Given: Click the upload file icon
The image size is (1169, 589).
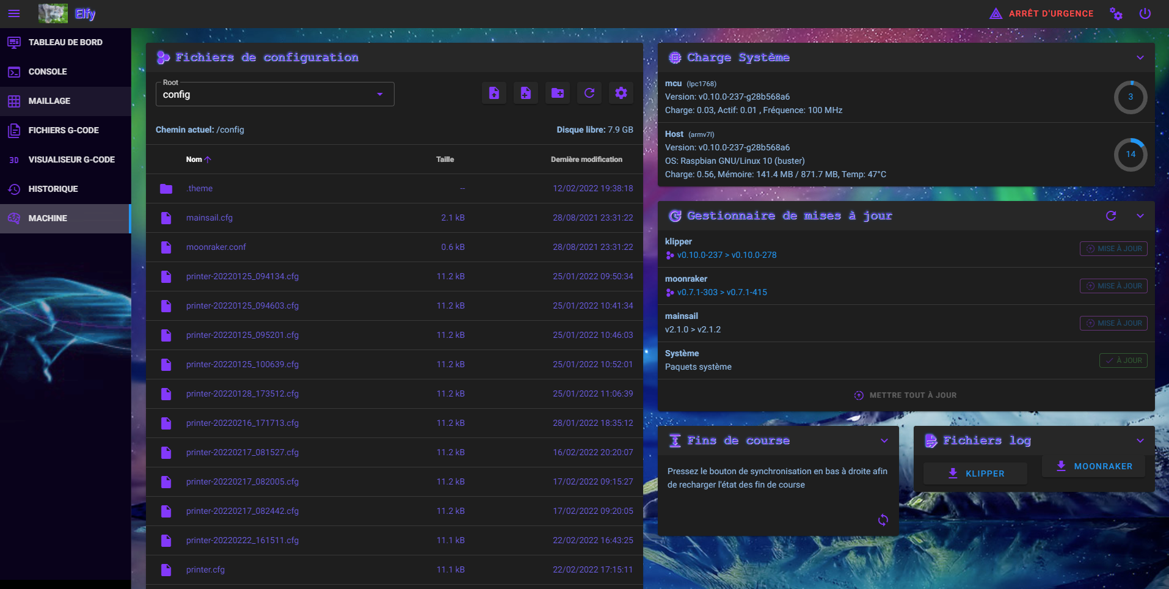Looking at the screenshot, I should pyautogui.click(x=493, y=93).
